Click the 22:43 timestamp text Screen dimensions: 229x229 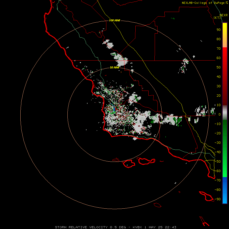pos(170,227)
